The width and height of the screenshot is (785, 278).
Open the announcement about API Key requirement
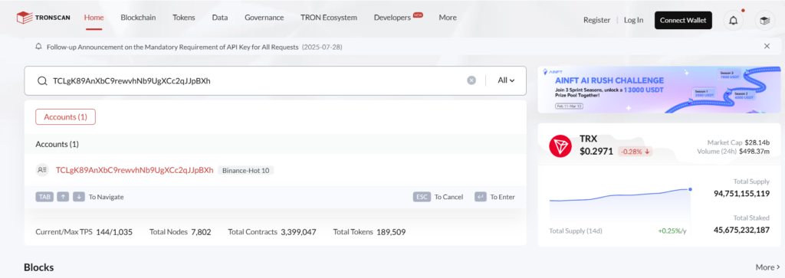point(194,47)
